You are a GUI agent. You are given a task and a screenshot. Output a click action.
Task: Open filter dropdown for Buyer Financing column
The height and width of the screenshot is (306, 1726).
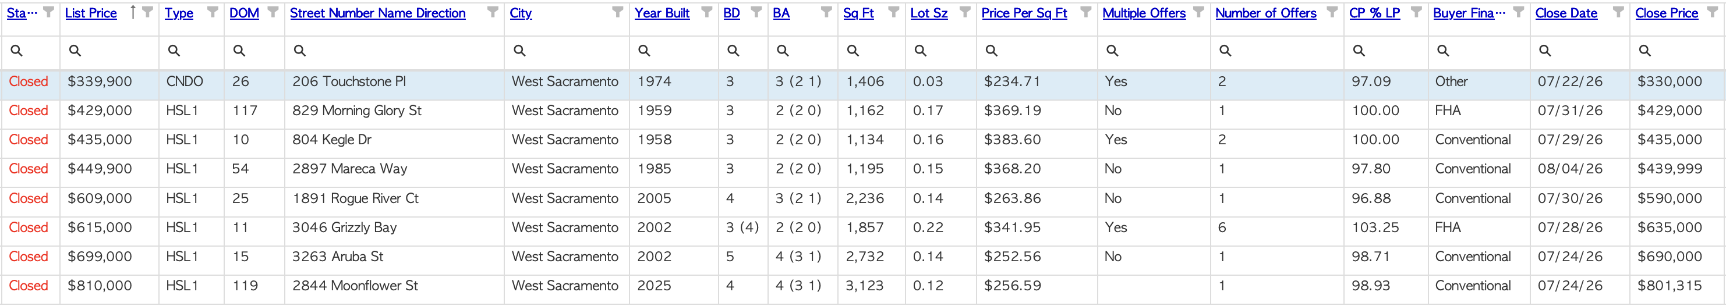click(1519, 12)
